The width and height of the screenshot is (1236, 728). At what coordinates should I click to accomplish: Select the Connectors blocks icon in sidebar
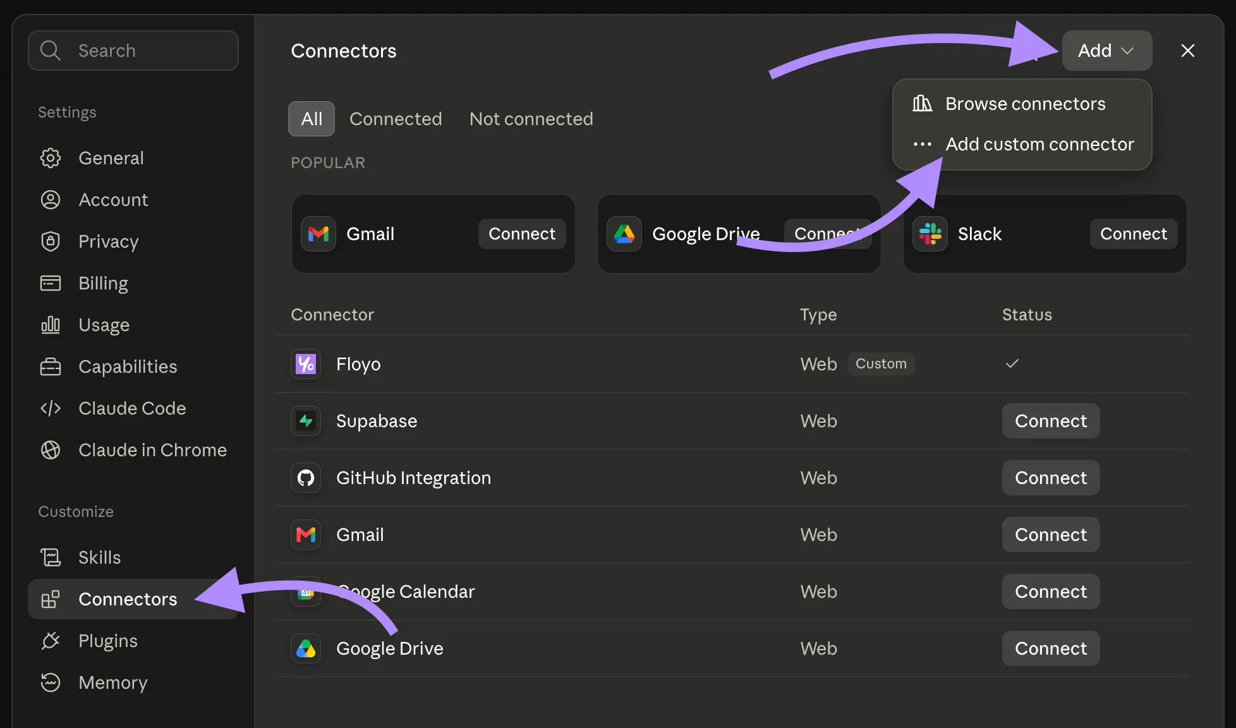tap(51, 599)
